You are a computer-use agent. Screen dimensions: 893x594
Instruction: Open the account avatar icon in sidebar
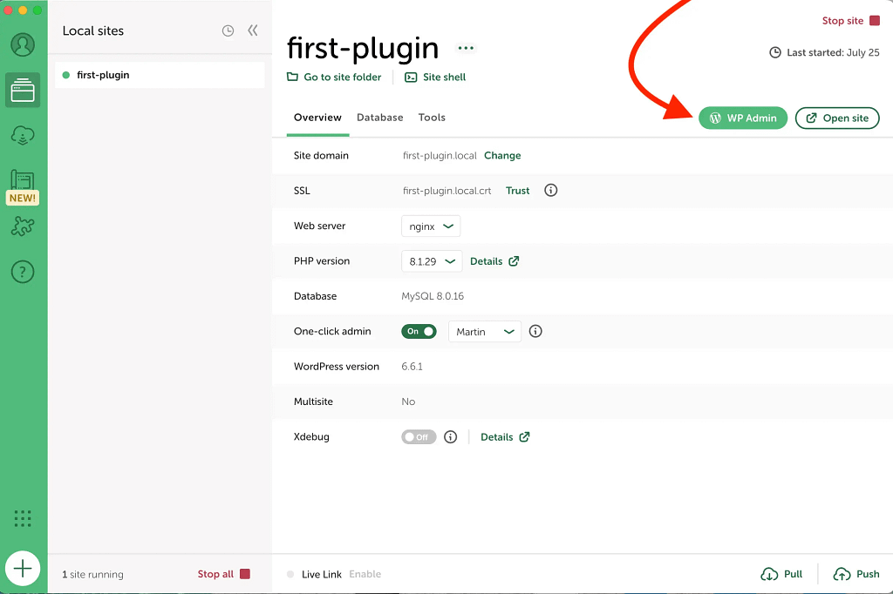tap(23, 45)
